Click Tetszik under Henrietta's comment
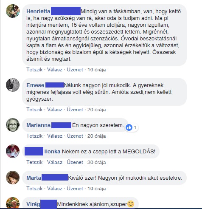 coord(34,70)
